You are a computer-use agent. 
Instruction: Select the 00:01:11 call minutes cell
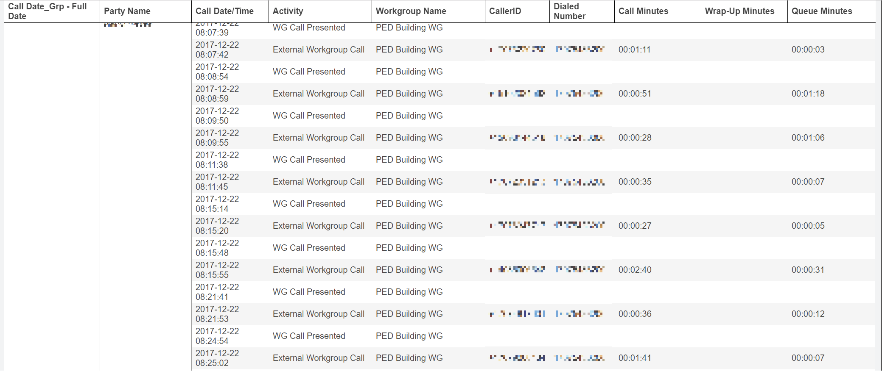tap(634, 50)
